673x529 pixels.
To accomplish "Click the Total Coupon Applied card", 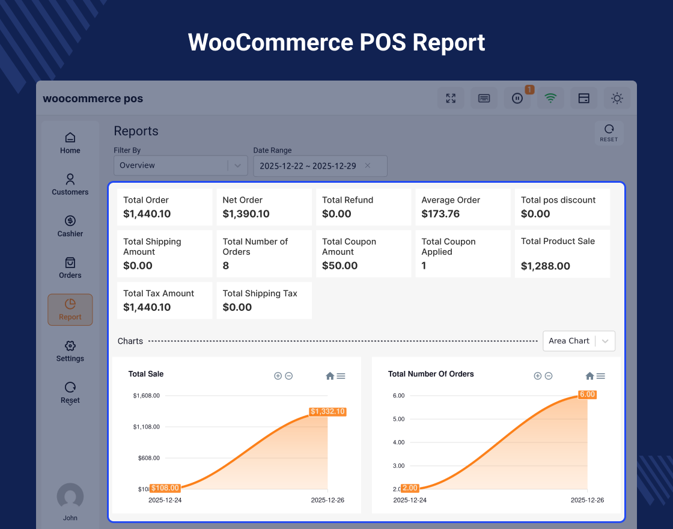I will point(463,254).
